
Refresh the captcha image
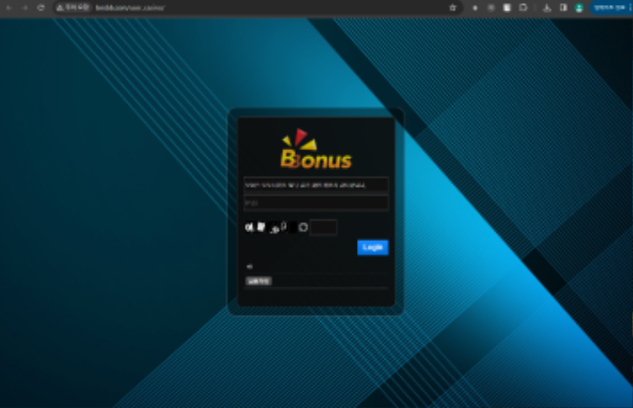coord(303,227)
